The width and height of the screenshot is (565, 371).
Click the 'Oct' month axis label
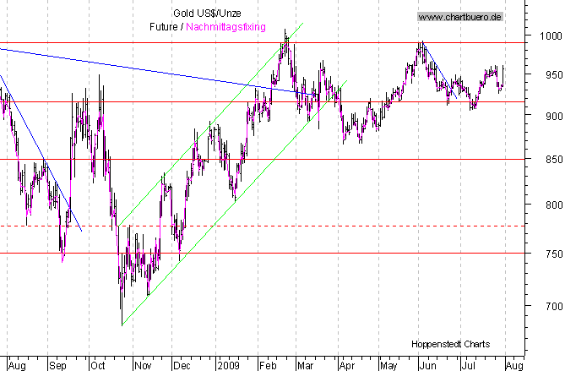coord(98,366)
